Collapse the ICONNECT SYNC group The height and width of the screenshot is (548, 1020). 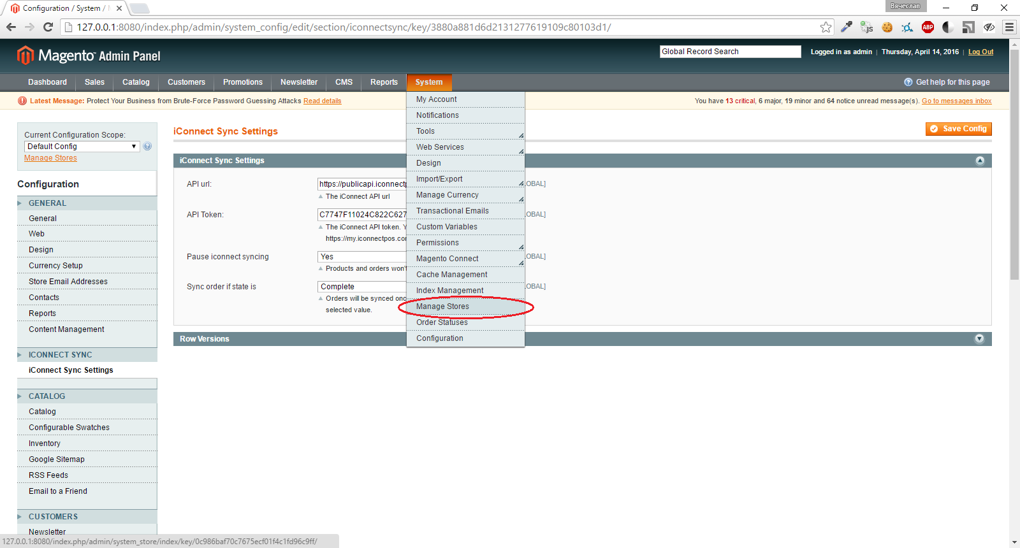[x=87, y=355]
